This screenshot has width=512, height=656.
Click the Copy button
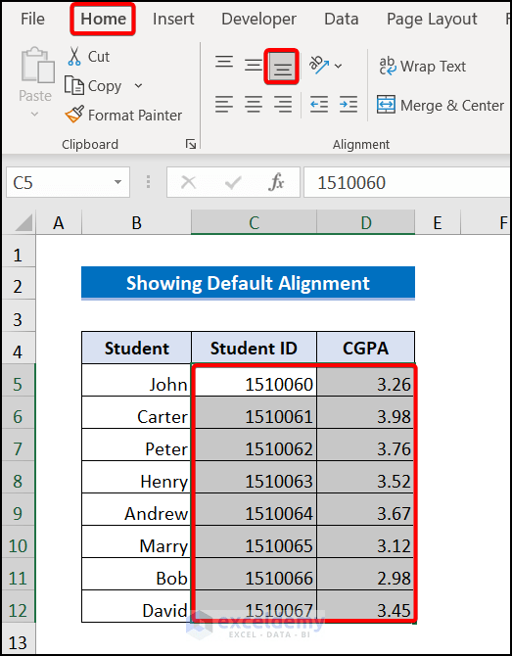94,86
